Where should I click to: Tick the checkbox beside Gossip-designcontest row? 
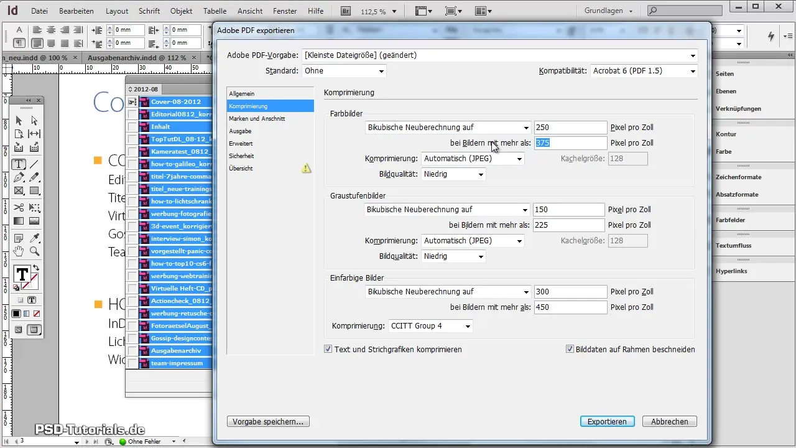click(132, 338)
